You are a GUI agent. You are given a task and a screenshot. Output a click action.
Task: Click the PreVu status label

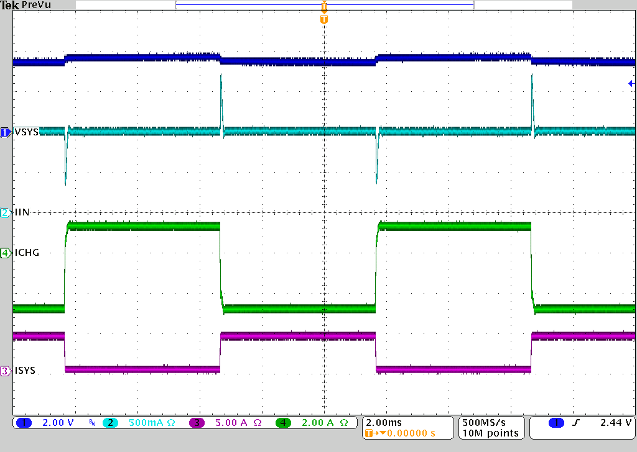(35, 5)
